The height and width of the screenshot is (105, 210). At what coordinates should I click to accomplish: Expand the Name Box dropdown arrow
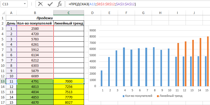click(x=25, y=4)
